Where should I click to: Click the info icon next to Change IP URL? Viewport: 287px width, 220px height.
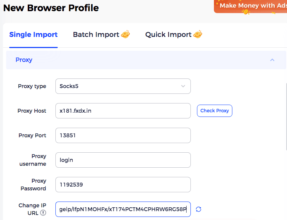[x=43, y=213]
